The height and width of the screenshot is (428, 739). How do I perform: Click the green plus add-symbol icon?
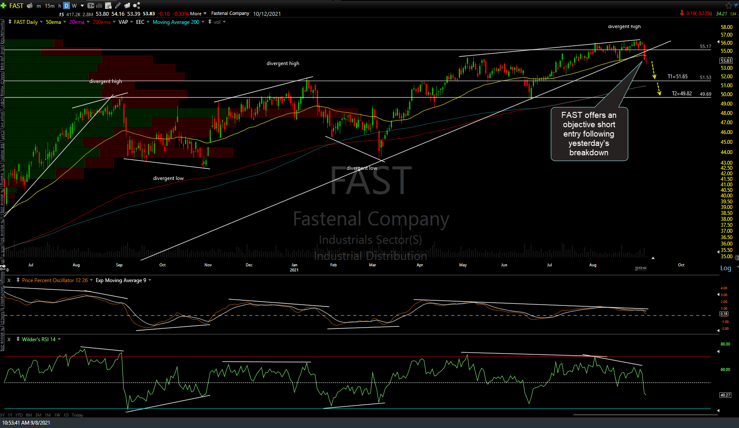3,6
